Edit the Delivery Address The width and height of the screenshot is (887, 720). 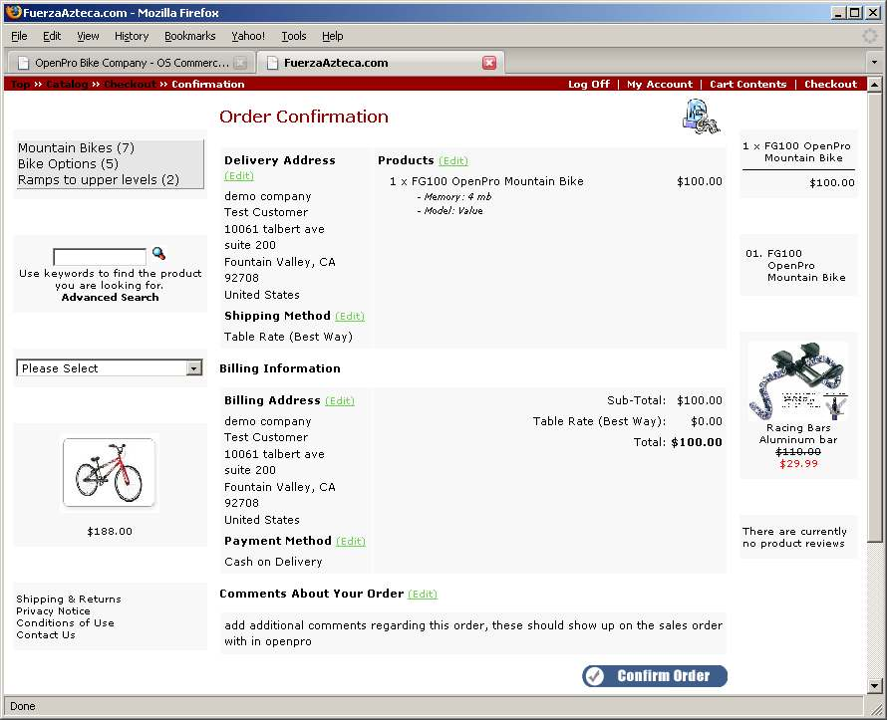[x=239, y=176]
